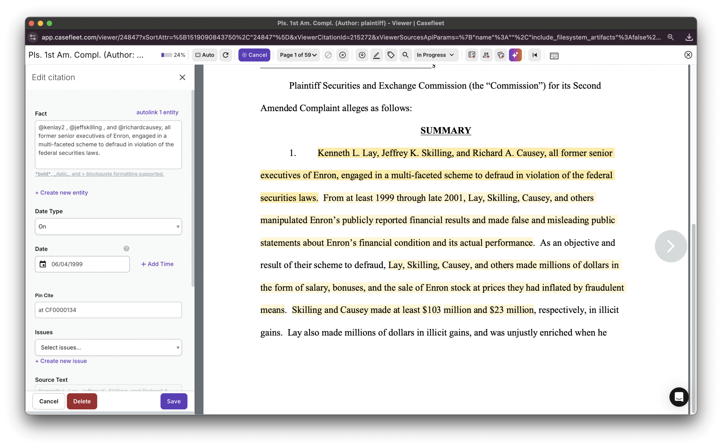The image size is (722, 448).
Task: Open keyboard shortcuts icon
Action: (x=554, y=56)
